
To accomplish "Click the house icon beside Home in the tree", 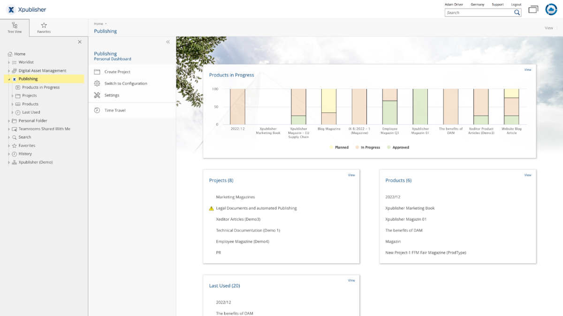I will point(9,54).
